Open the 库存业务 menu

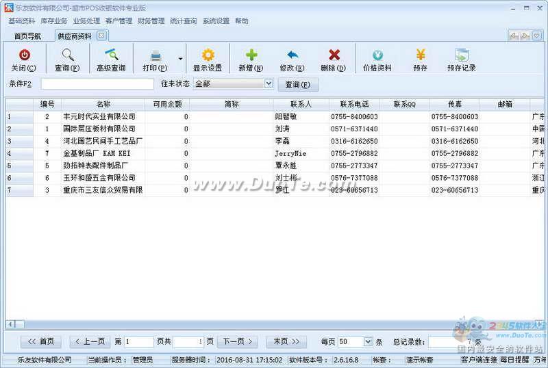click(x=54, y=21)
